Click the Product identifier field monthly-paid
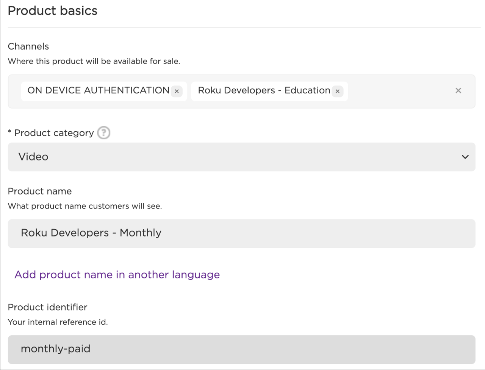 [241, 349]
